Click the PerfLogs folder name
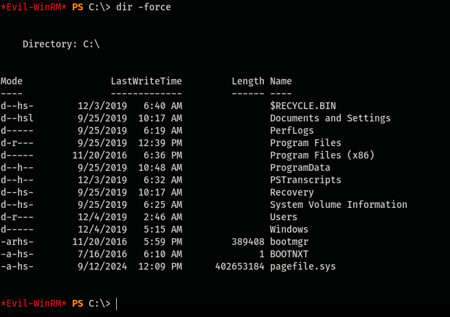The width and height of the screenshot is (450, 317). (x=292, y=130)
